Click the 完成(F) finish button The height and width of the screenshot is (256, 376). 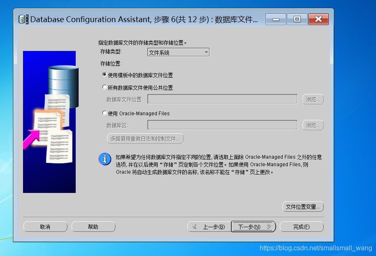pos(302,226)
